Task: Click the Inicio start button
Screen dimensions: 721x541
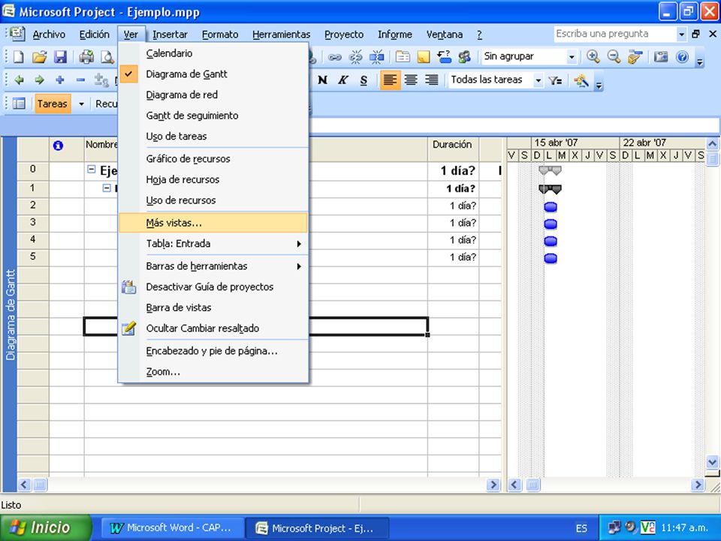Action: [x=46, y=527]
